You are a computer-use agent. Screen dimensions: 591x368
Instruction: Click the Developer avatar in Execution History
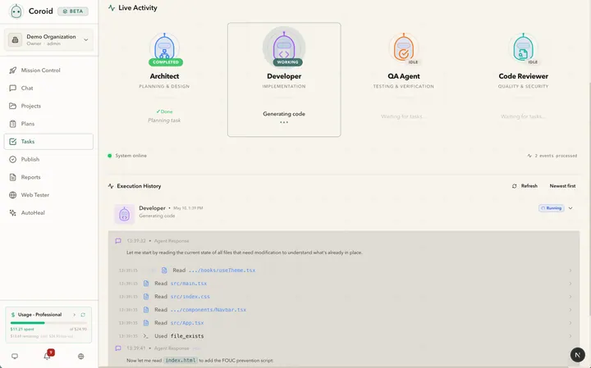125,215
